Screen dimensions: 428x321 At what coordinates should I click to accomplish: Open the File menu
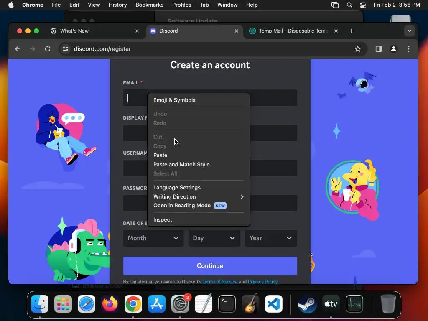tap(56, 5)
